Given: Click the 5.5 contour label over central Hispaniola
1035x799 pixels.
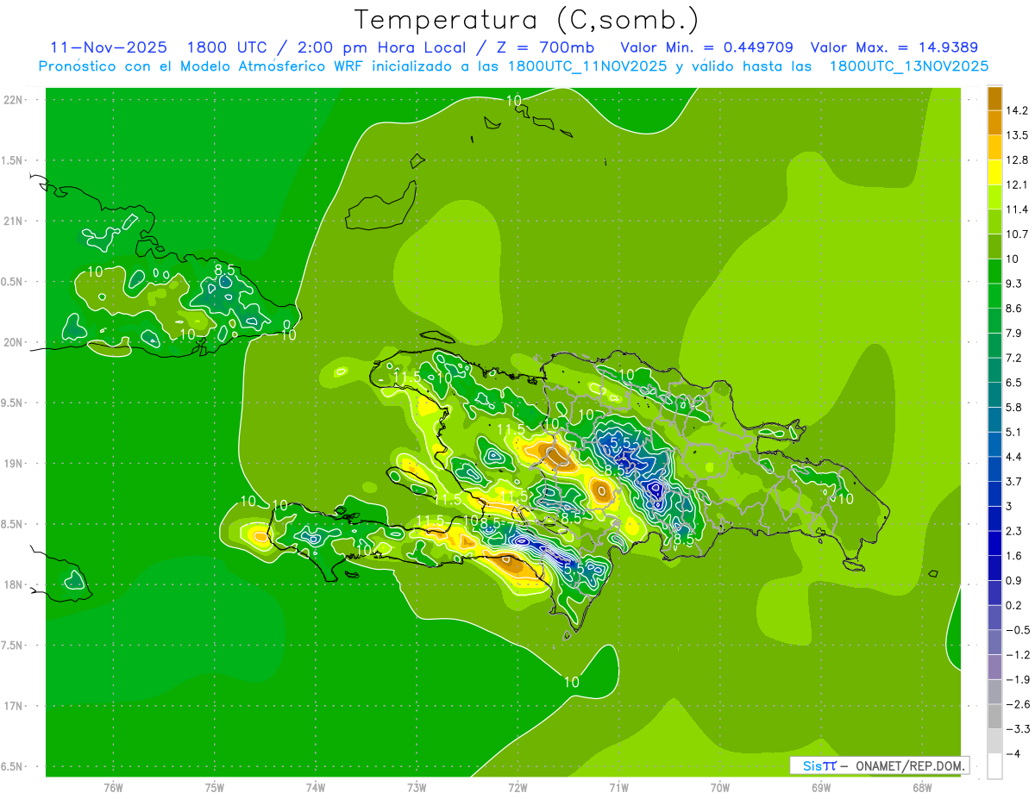Looking at the screenshot, I should 621,442.
